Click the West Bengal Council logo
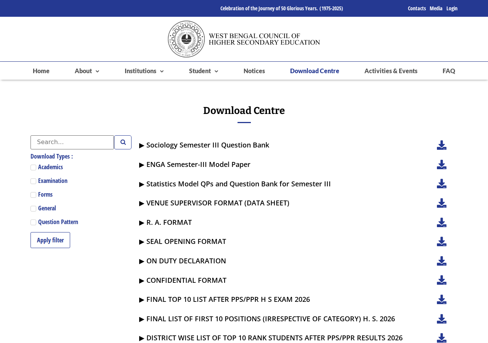The image size is (488, 343). coord(244,39)
